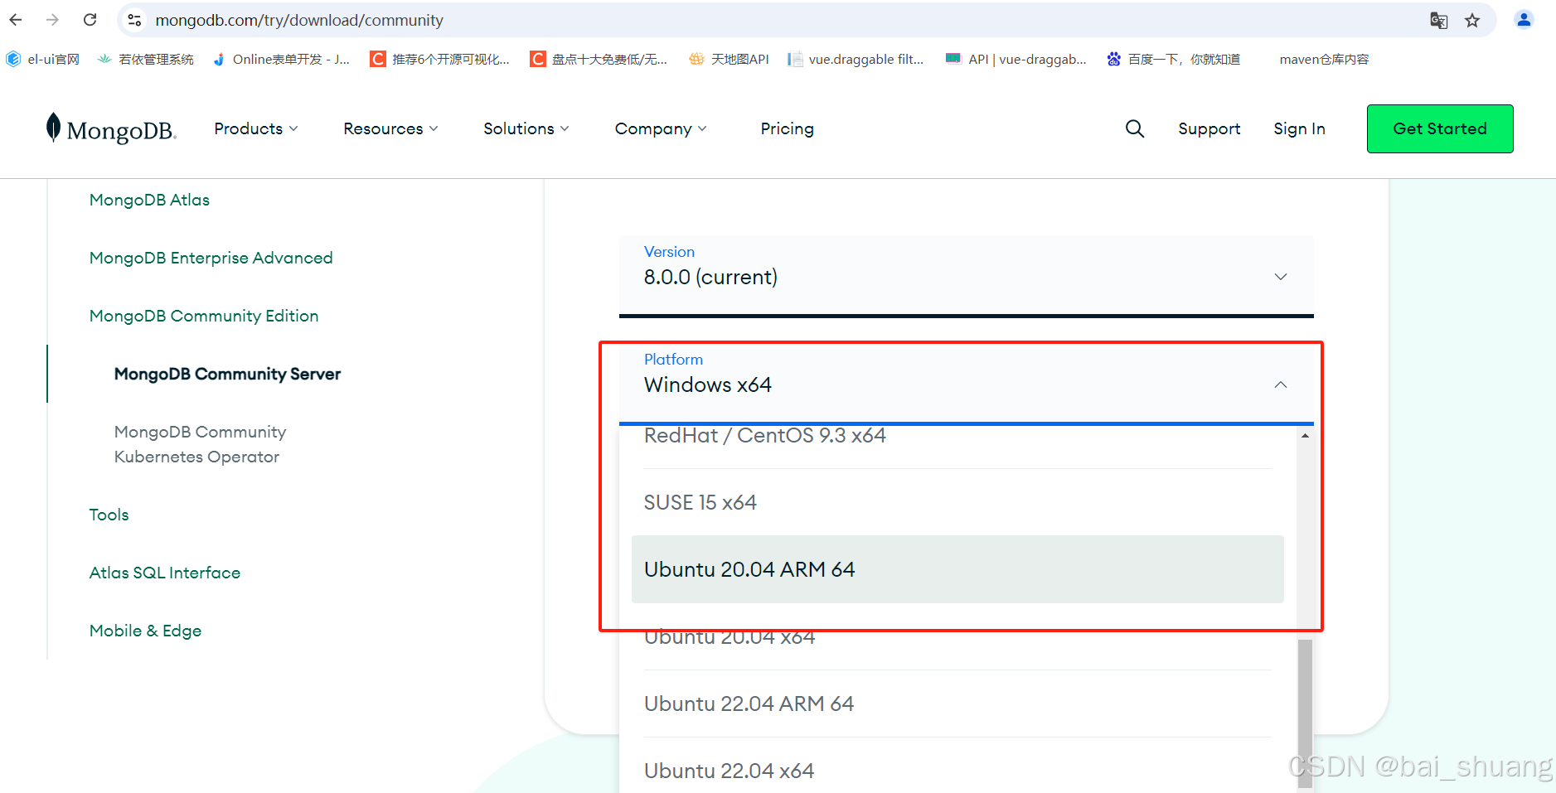Open the browser profile avatar icon

pyautogui.click(x=1524, y=20)
